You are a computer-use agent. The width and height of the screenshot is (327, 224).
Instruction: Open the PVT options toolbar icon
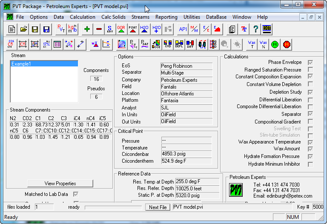coord(61,29)
